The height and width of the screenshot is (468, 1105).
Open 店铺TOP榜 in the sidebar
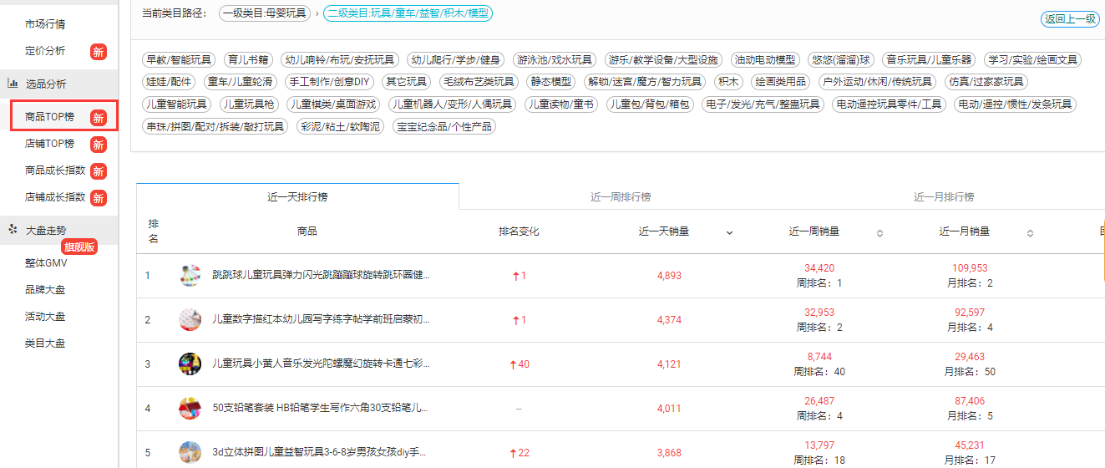[49, 144]
